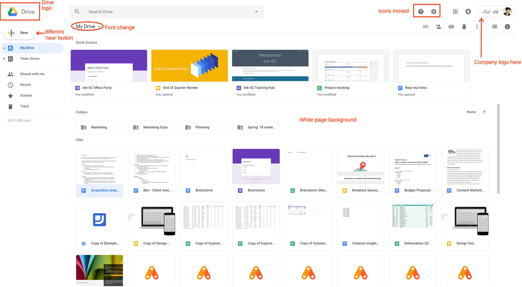Open Team Drives section
Image resolution: width=522 pixels, height=287 pixels.
tap(32, 59)
